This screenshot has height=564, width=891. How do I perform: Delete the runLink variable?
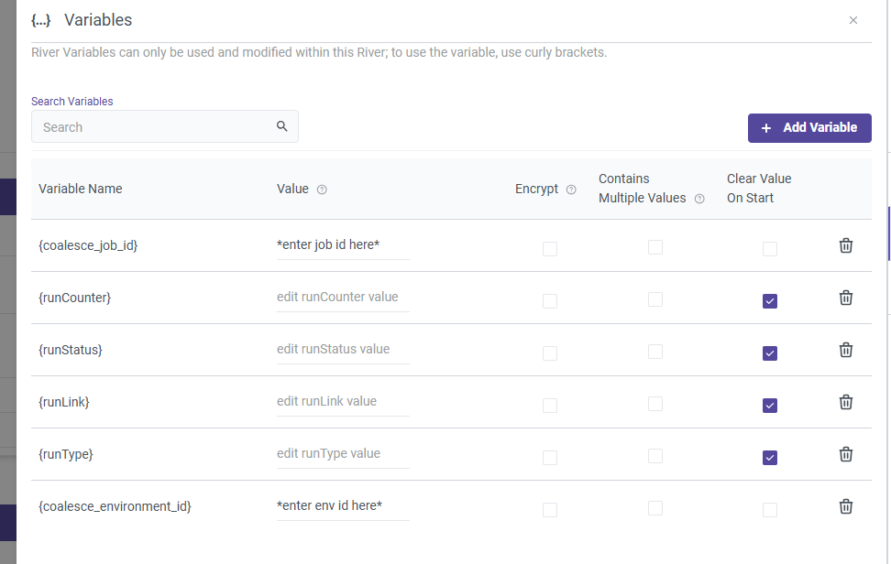coord(846,402)
